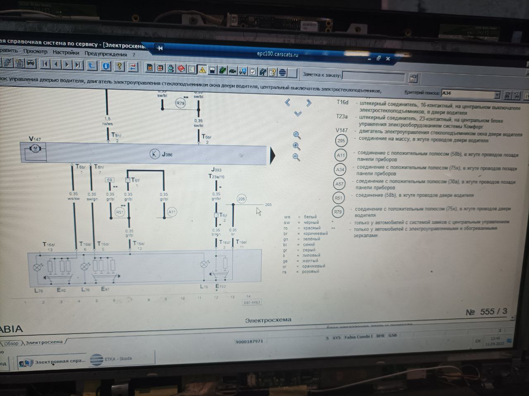The width and height of the screenshot is (529, 396).
Task: Click the J386 component label
Action: click(x=167, y=154)
